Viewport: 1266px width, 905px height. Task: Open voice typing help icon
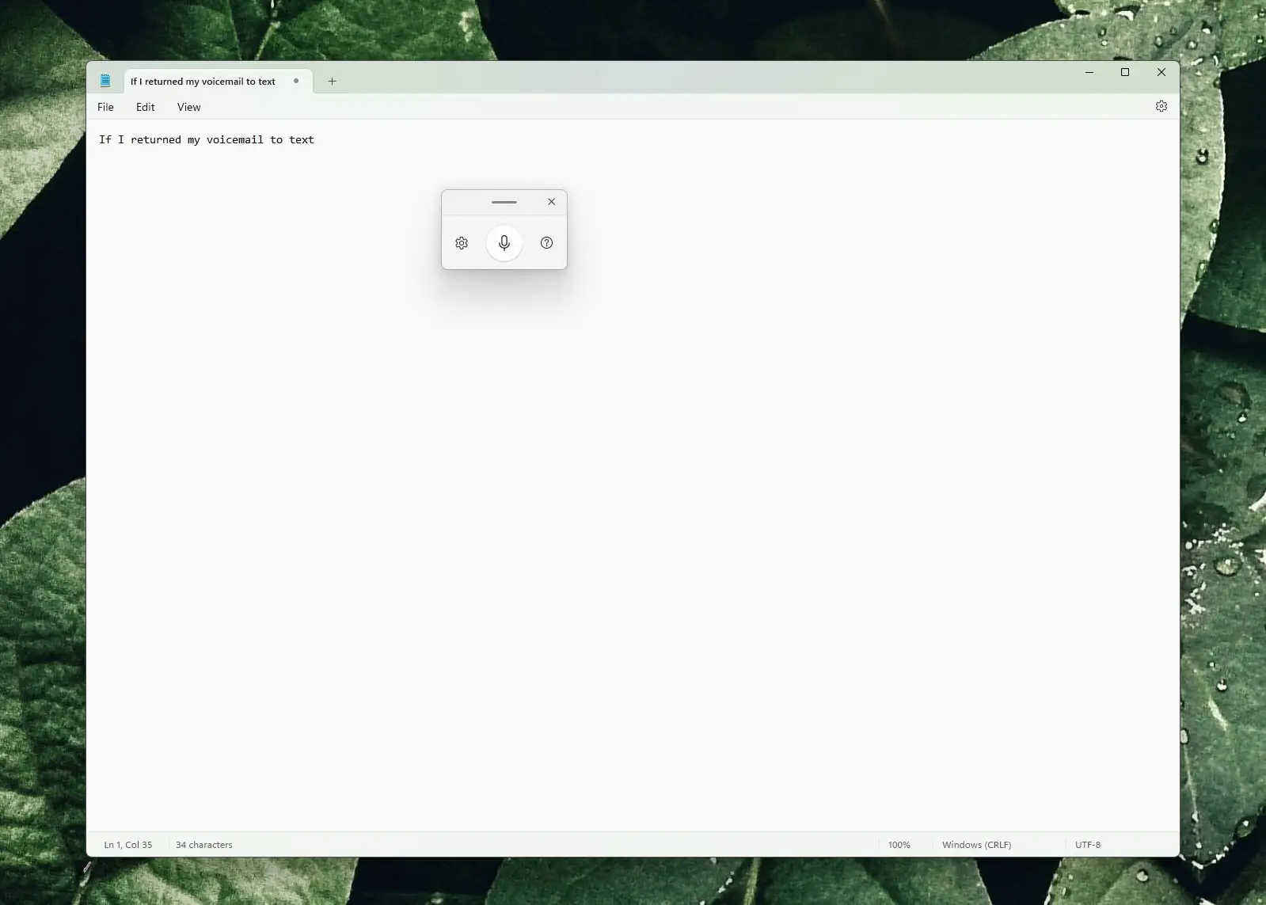pyautogui.click(x=546, y=243)
